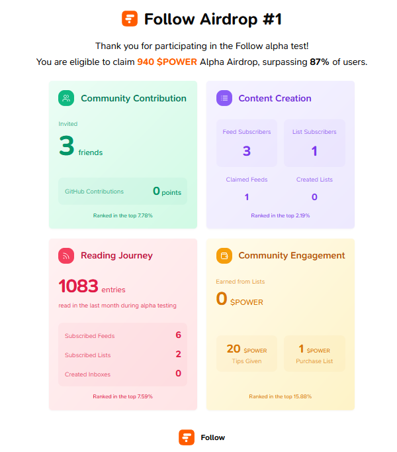Click the Follow logo beside the title
Screen dimensions: 397x452
coord(130,19)
